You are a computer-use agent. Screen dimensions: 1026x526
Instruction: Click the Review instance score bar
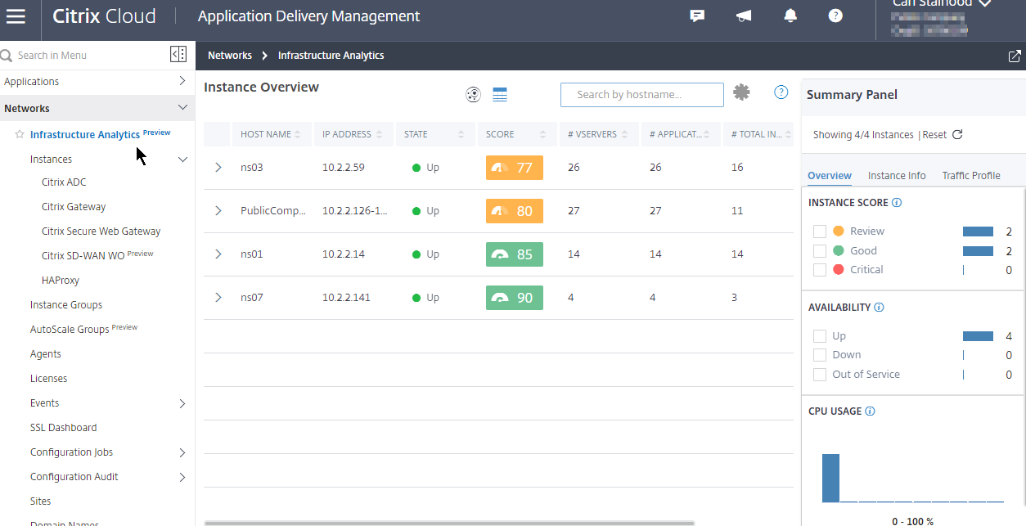(978, 232)
